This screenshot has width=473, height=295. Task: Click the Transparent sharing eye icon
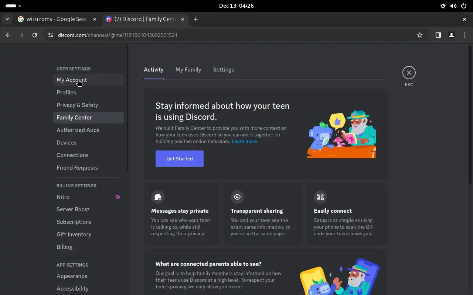(237, 197)
